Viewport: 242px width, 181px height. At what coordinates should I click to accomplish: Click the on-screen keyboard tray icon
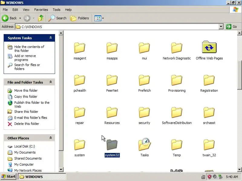203,177
